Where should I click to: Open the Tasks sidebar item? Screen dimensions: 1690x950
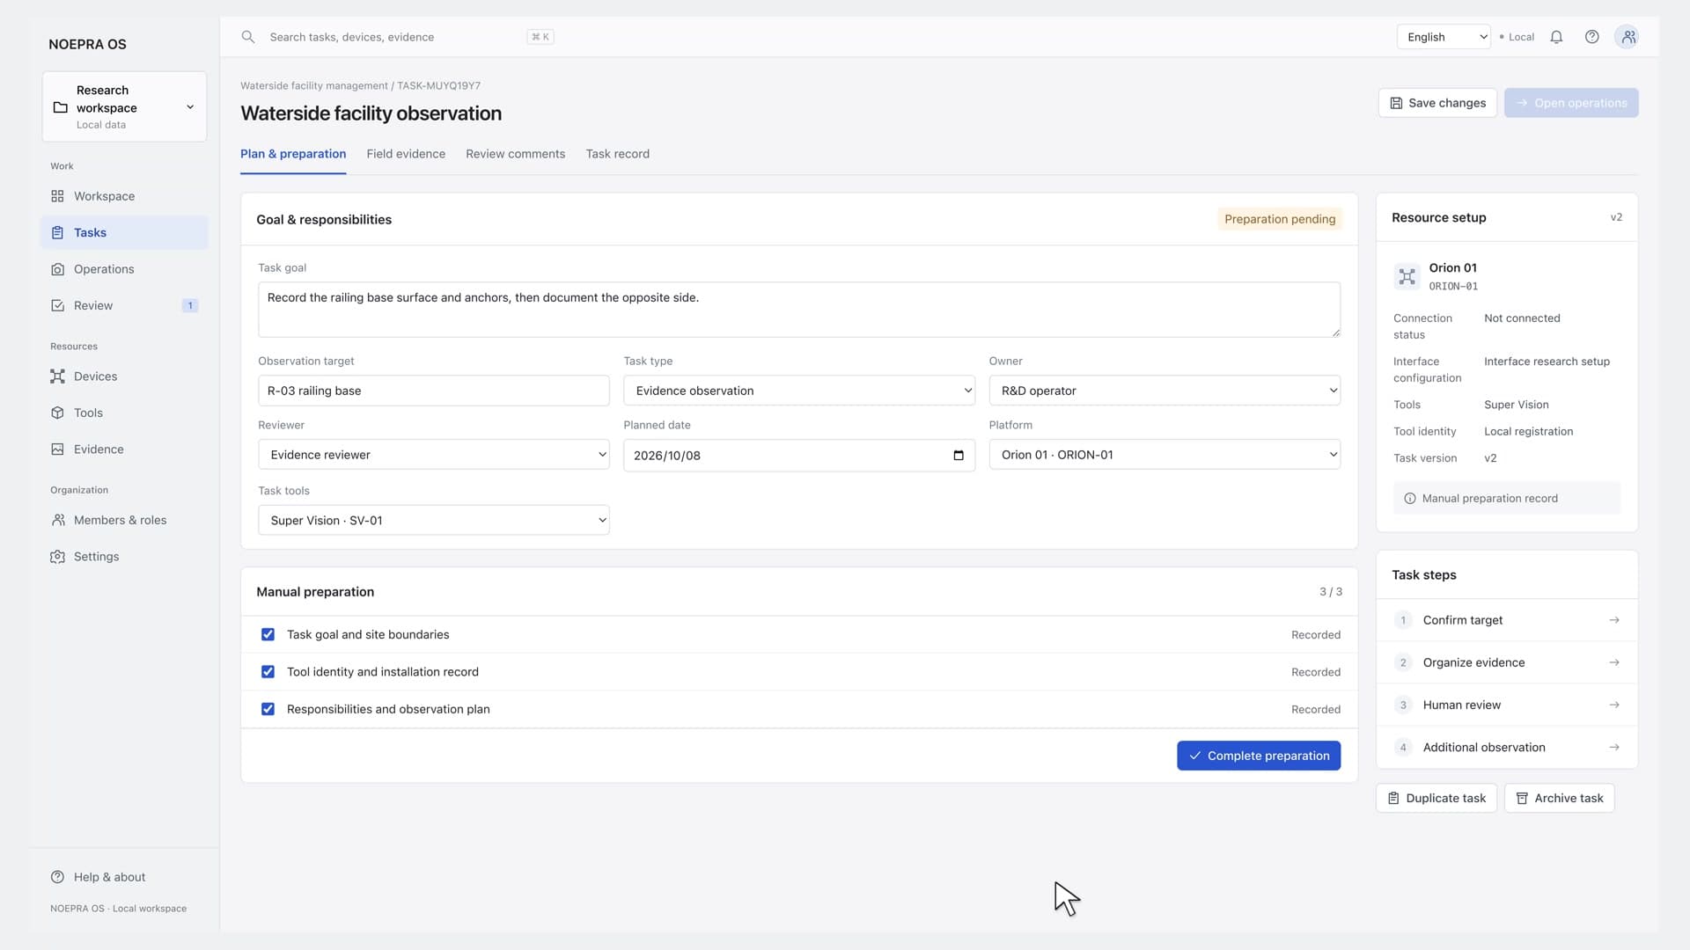[x=124, y=233]
